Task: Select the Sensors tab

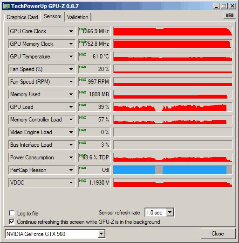Action: pyautogui.click(x=53, y=16)
